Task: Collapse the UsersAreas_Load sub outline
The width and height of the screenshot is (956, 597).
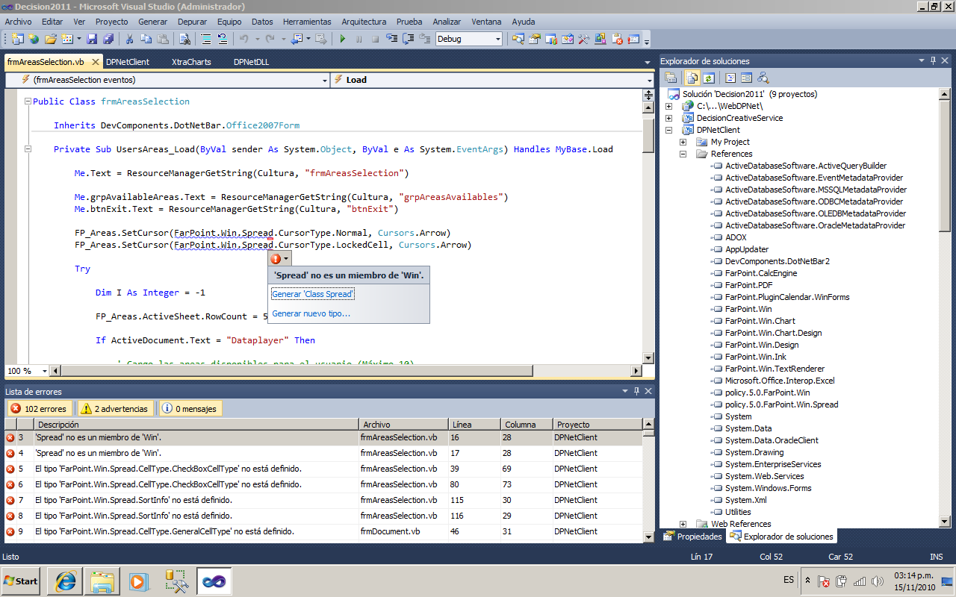Action: pyautogui.click(x=28, y=149)
